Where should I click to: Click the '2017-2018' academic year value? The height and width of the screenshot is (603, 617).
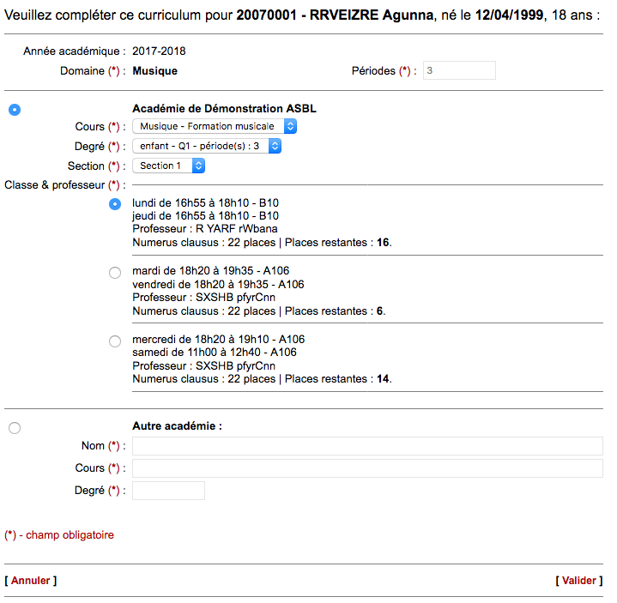[159, 52]
